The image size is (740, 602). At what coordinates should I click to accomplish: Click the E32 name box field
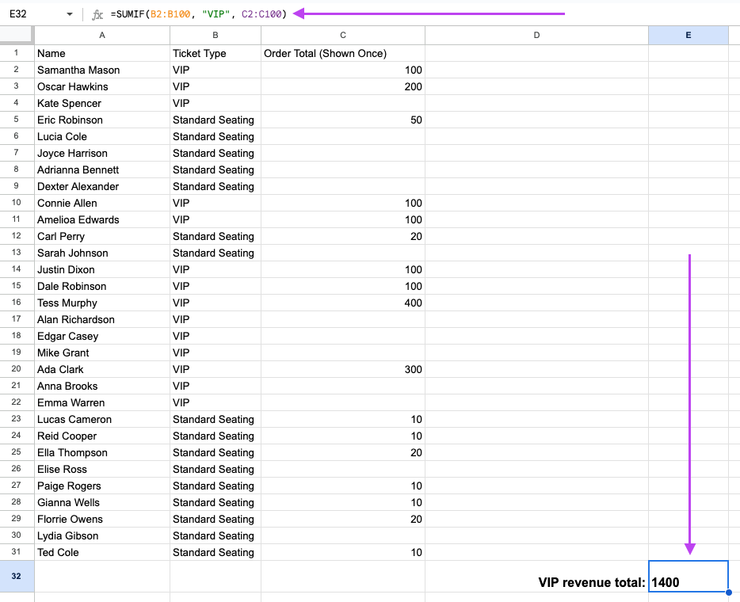32,14
